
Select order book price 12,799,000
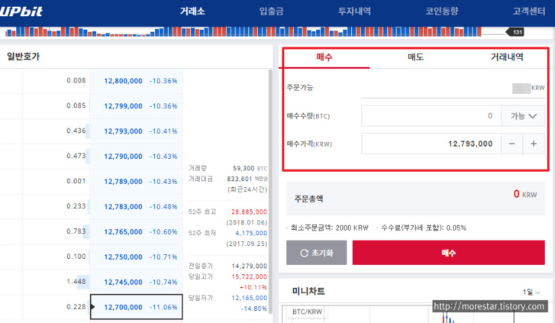[123, 106]
